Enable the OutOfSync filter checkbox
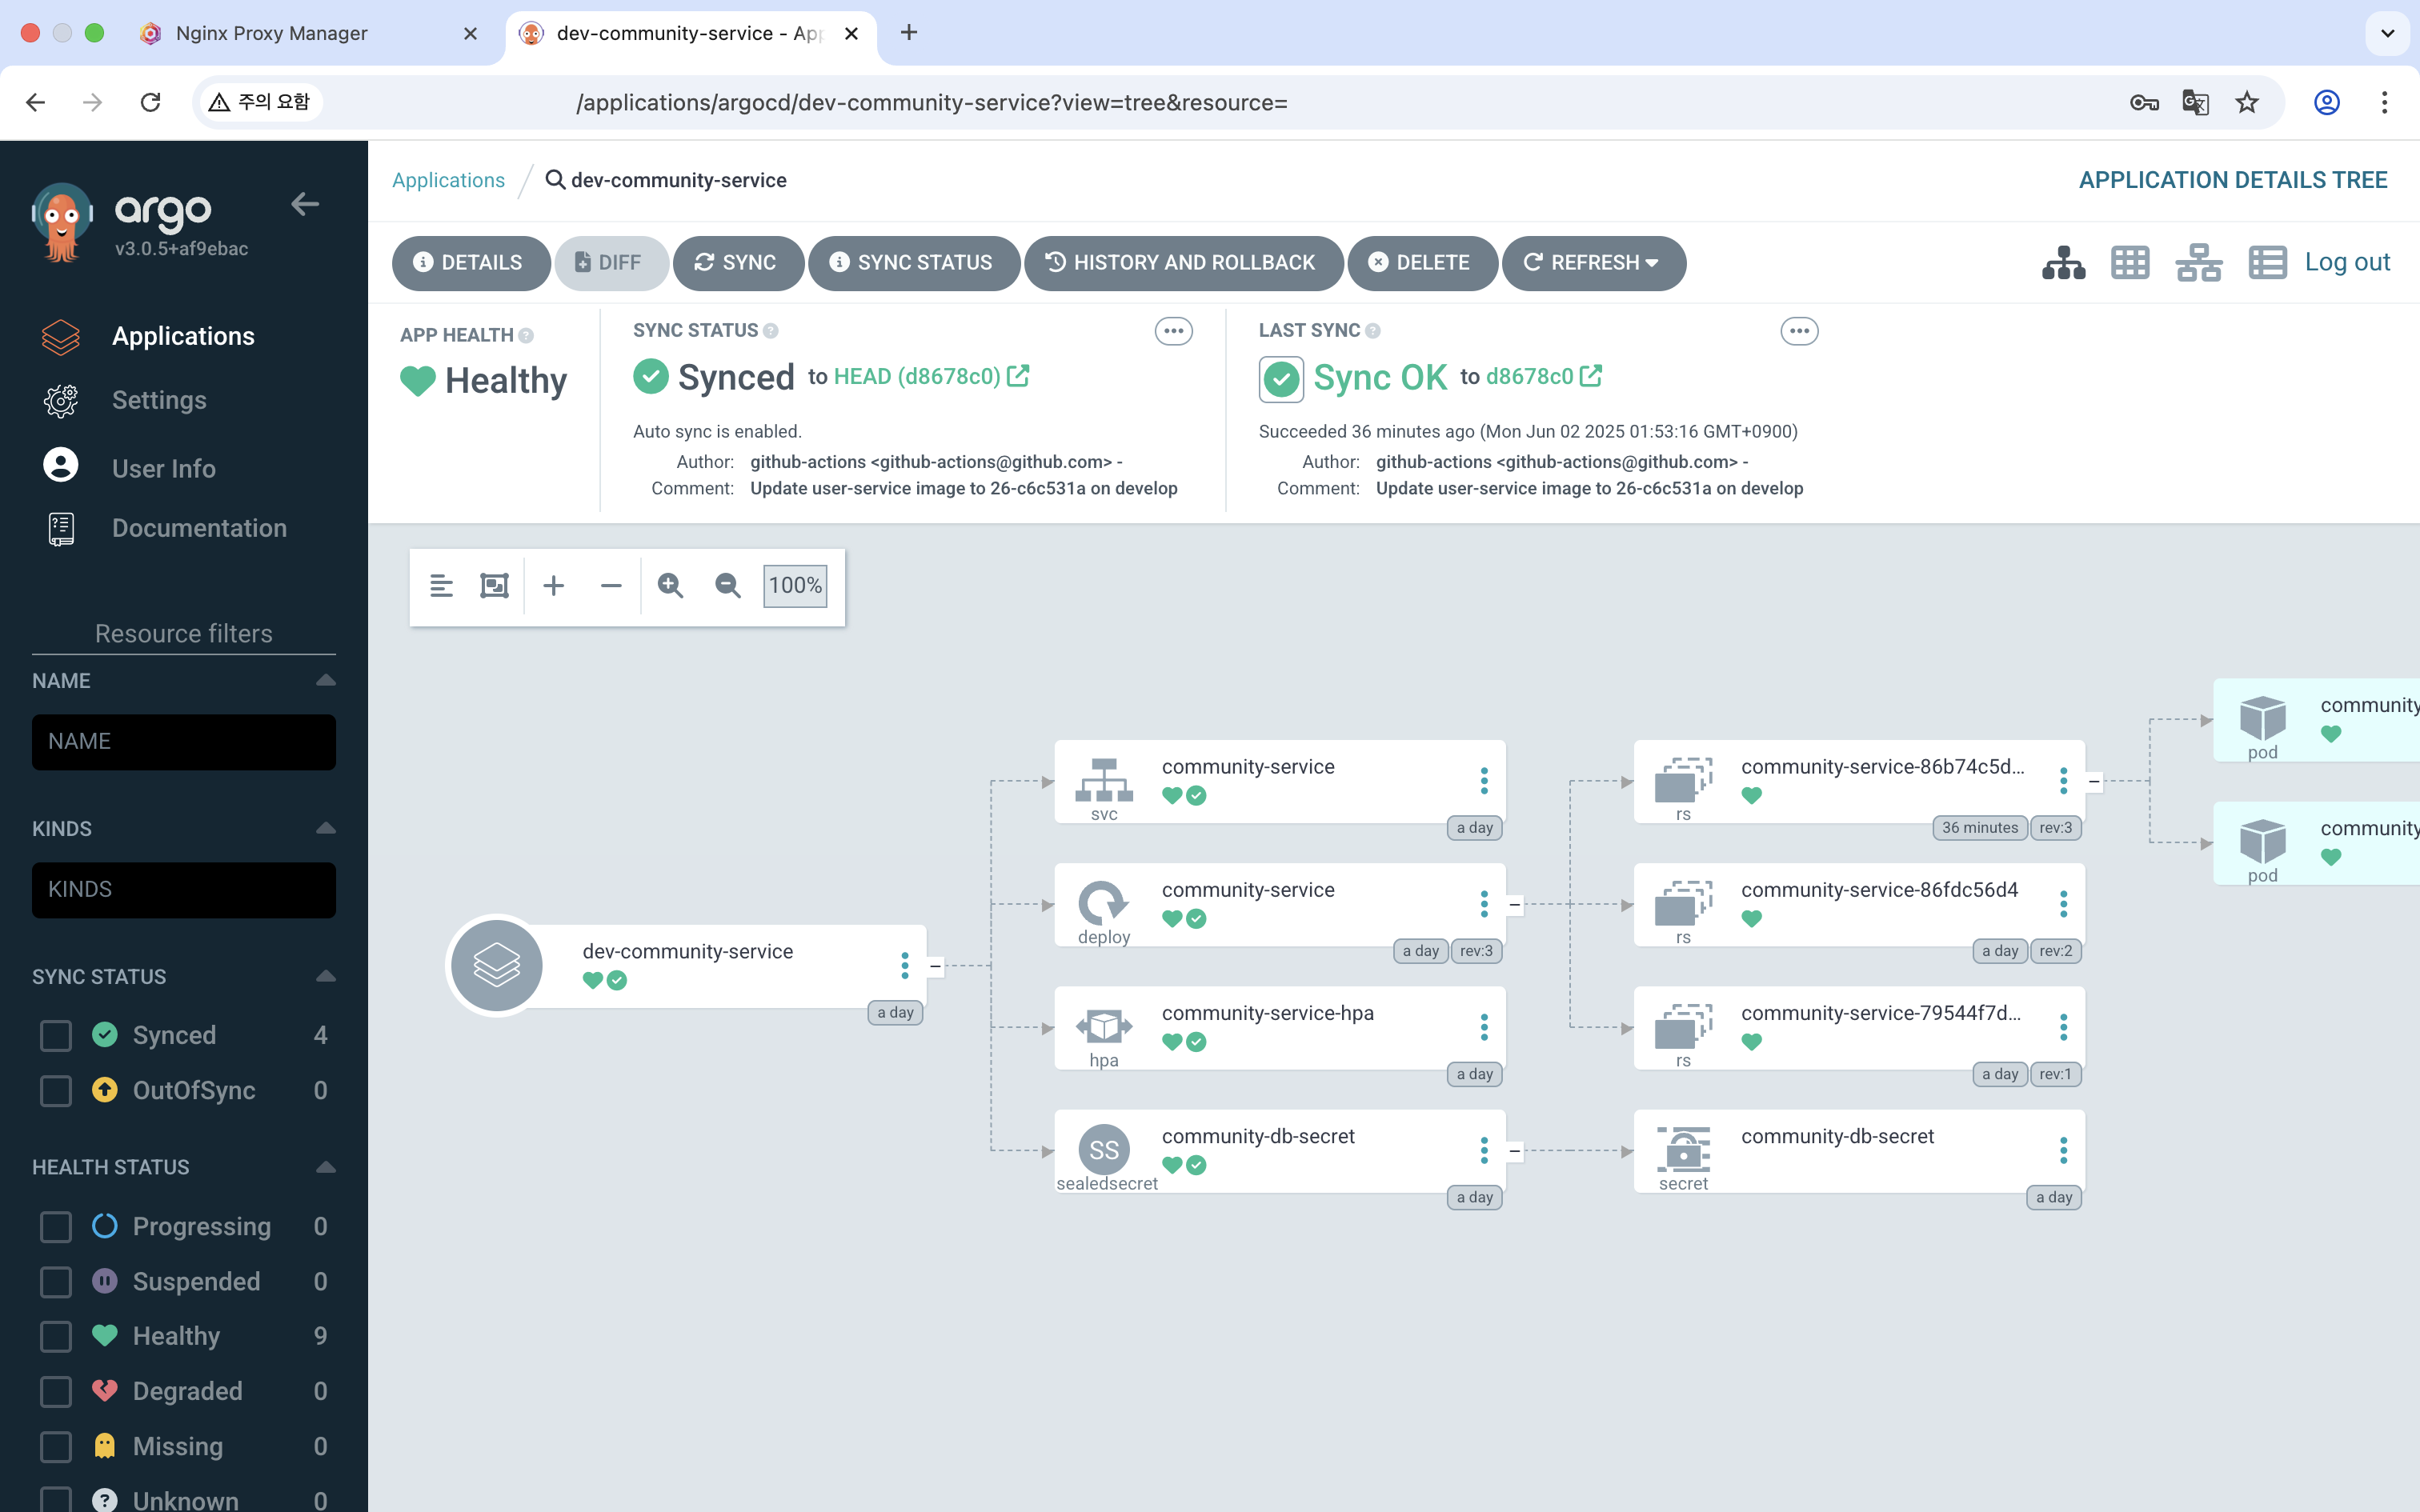The height and width of the screenshot is (1512, 2420). [x=56, y=1090]
